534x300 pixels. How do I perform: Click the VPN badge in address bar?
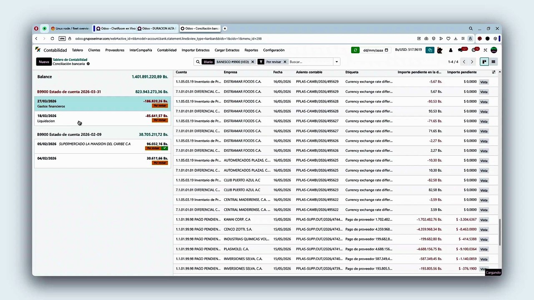point(62,38)
